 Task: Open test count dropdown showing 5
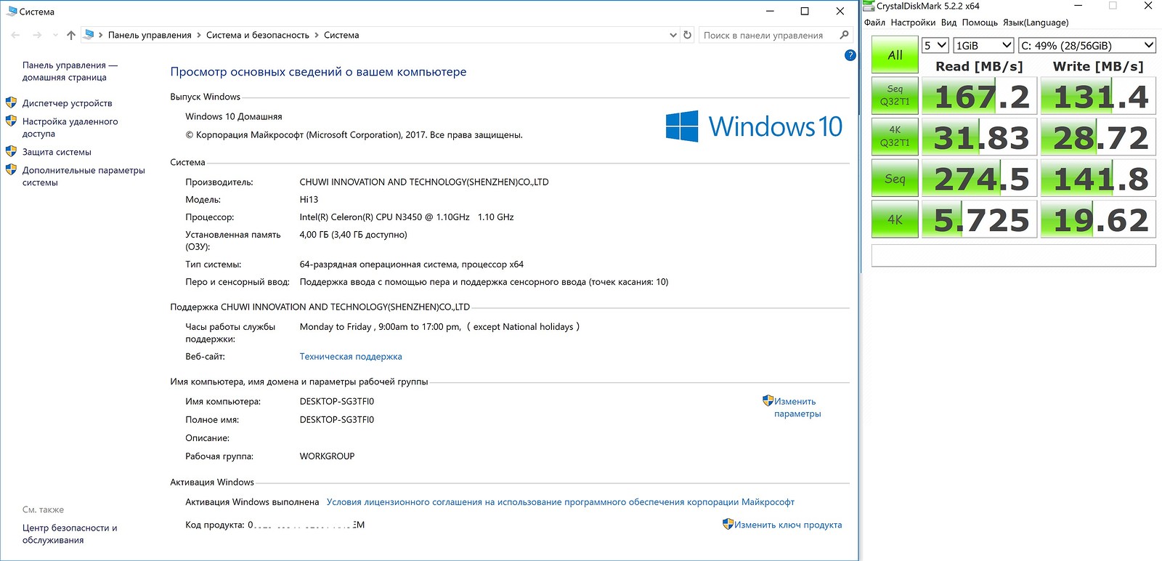click(x=935, y=45)
